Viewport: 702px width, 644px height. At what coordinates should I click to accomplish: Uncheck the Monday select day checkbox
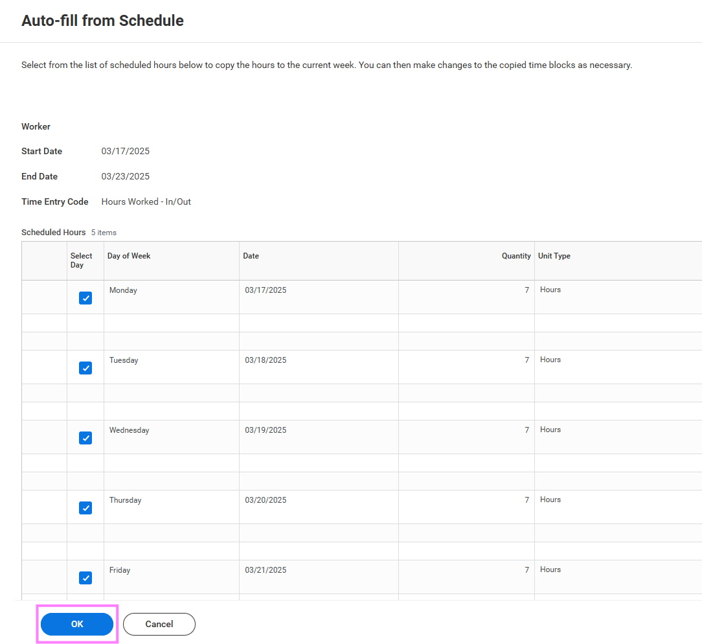pos(85,298)
